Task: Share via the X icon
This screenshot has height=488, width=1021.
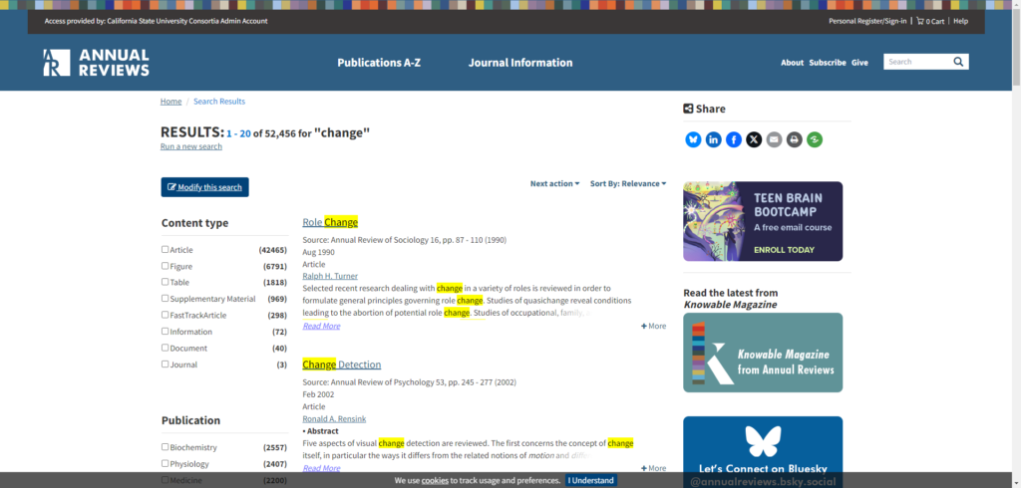Action: click(754, 139)
